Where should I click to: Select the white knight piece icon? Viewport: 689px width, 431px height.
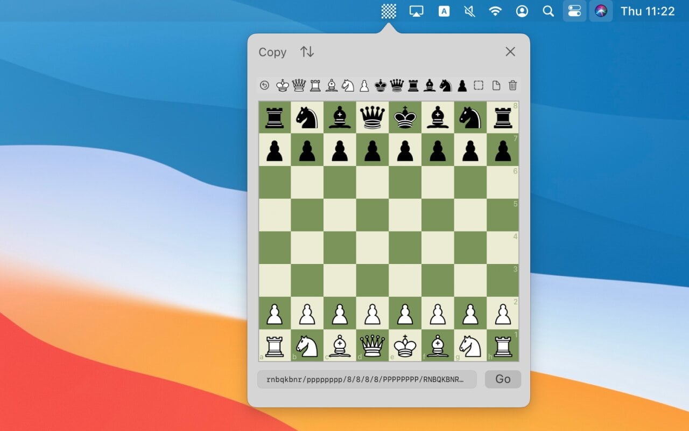347,85
